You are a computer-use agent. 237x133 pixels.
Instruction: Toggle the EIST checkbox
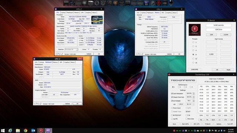(187, 112)
